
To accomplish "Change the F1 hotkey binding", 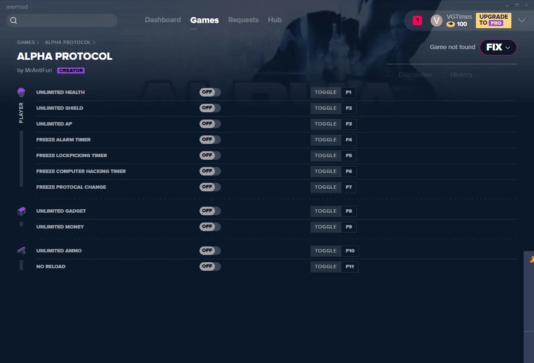I will tap(349, 92).
